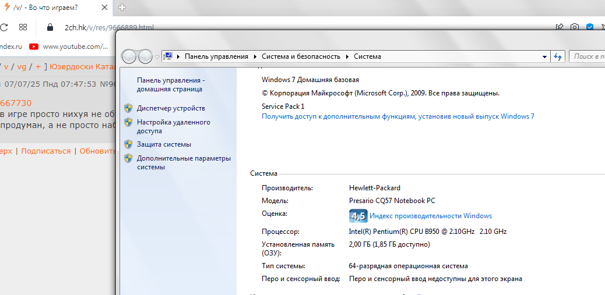Open Защита системы link

(x=164, y=144)
